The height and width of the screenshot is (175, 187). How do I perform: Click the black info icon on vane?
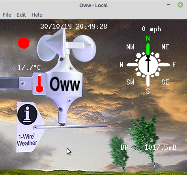coord(27,114)
